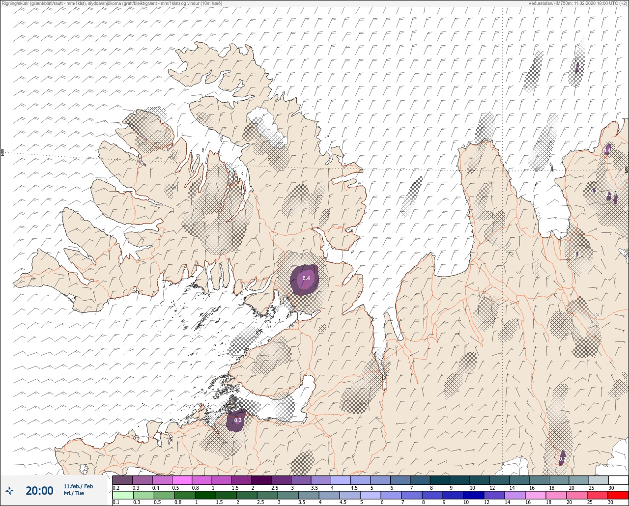Click the four-point star icon beside 20:00
Screen dimensions: 629x506
(10, 490)
